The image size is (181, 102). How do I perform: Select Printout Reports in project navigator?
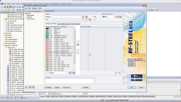(12, 41)
